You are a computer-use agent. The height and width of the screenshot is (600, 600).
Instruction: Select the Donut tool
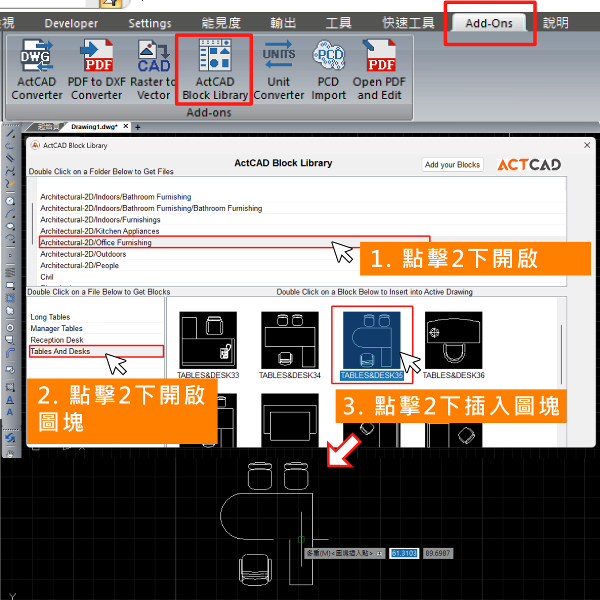(10, 328)
